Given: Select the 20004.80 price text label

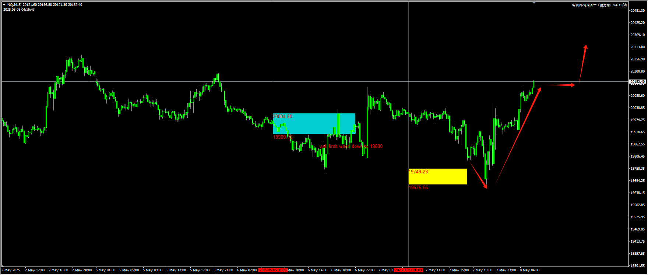Looking at the screenshot, I should (x=282, y=117).
